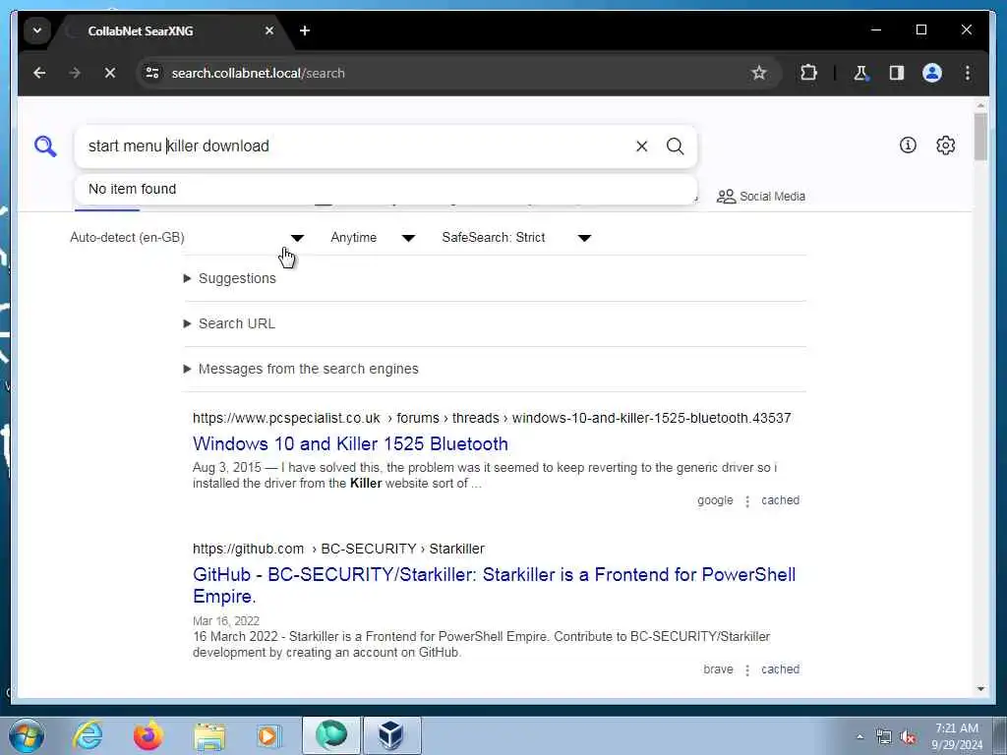Open cached link of pcspecialist result
Viewport: 1007px width, 755px height.
[780, 500]
